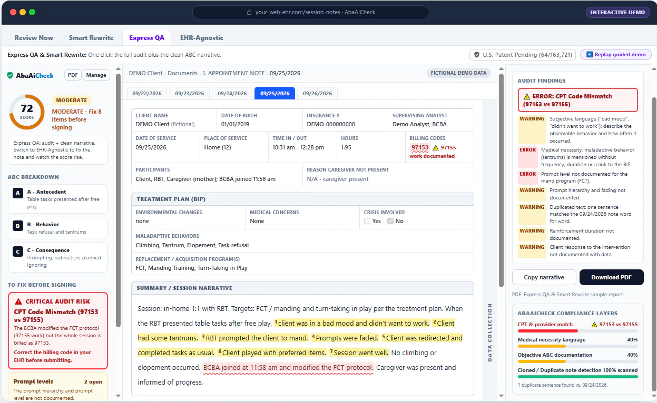The image size is (657, 403).
Task: Click the play icon in Replay guided demo
Action: 590,55
